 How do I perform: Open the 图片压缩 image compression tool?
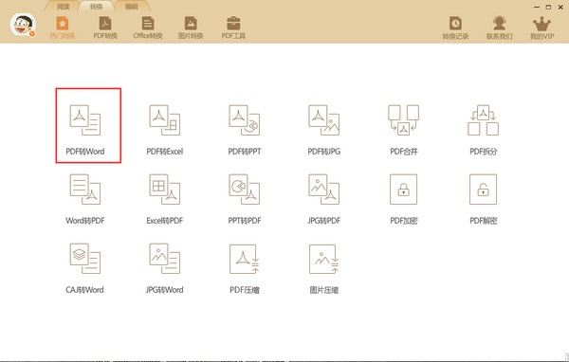(x=324, y=268)
